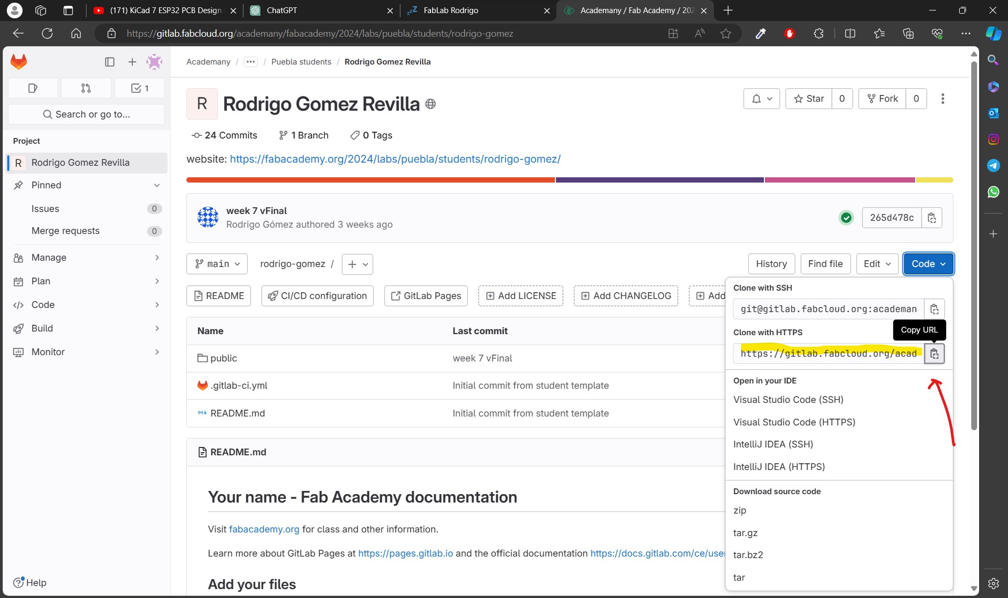
Task: Open merge requests shortcut icon
Action: (86, 88)
